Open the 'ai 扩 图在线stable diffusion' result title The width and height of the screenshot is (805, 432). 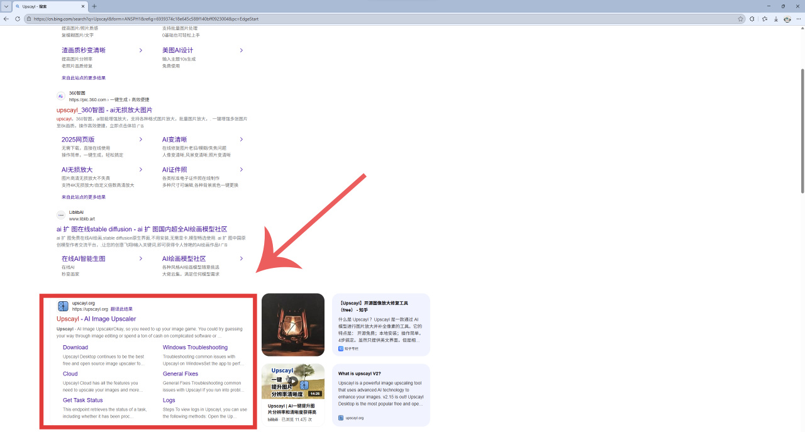pos(142,229)
